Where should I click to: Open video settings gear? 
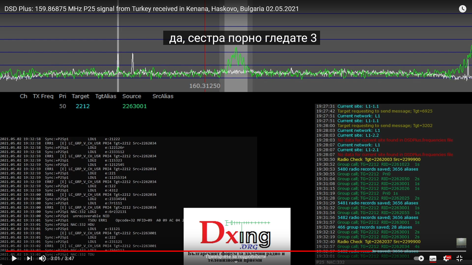(447, 258)
